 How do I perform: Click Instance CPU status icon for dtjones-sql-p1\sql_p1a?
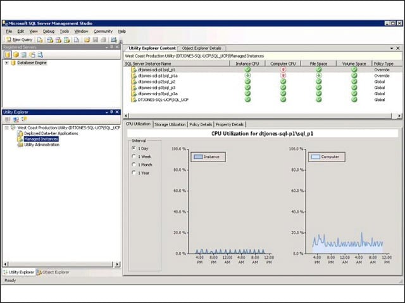pyautogui.click(x=247, y=76)
